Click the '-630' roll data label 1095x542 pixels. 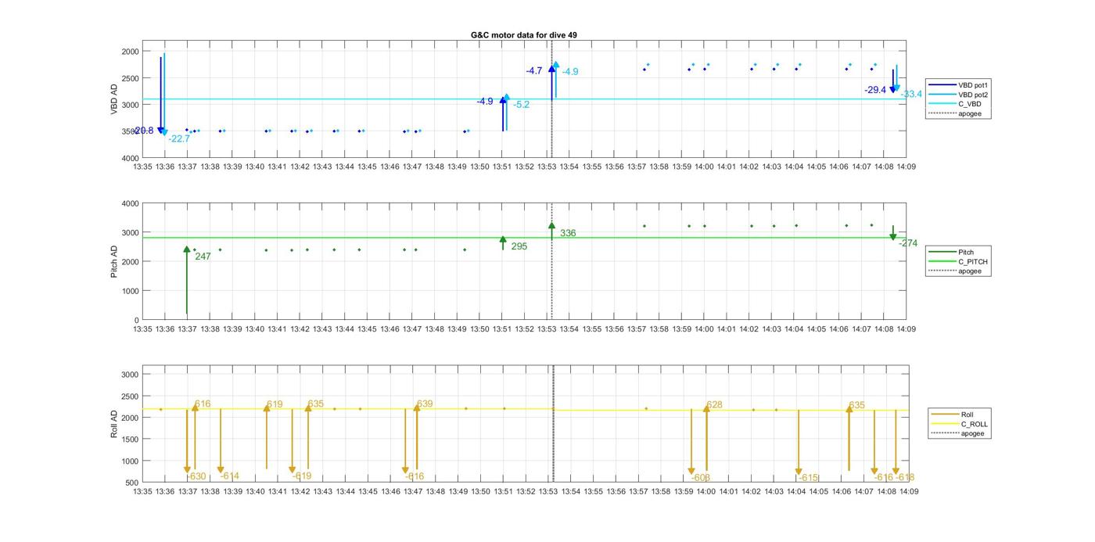196,476
